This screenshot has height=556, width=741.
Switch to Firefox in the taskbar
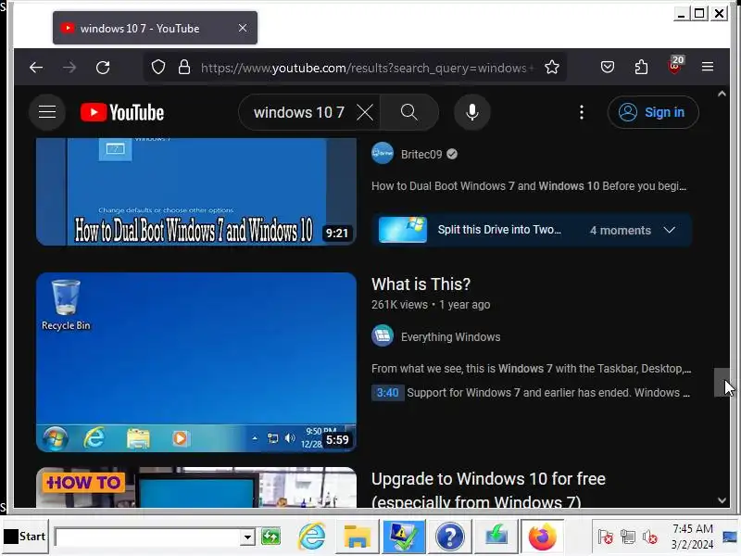tap(542, 537)
